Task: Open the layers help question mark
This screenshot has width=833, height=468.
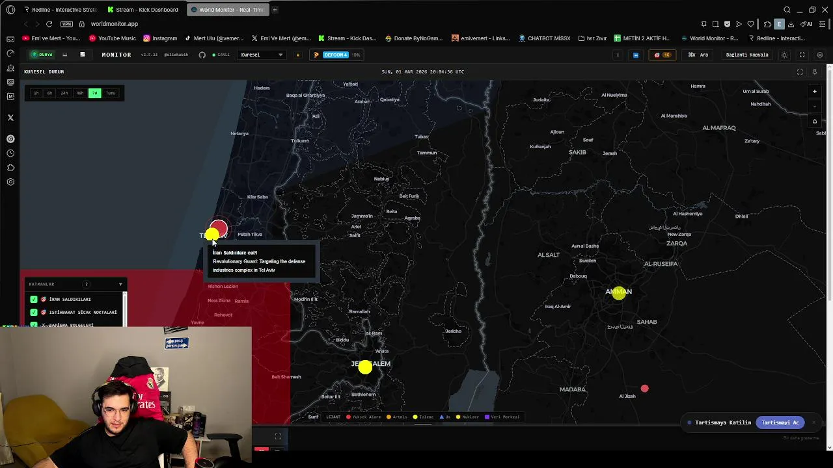Action: 86,284
